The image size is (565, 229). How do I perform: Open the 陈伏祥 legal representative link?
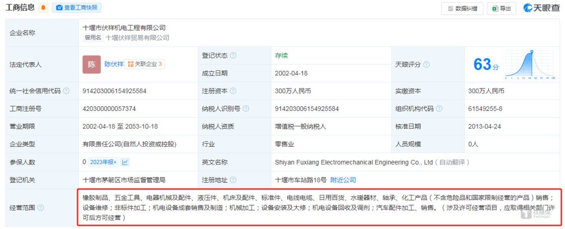(114, 64)
